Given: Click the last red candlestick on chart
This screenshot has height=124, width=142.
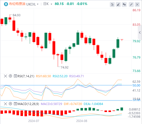Looking at the screenshot, I should tap(122, 40).
